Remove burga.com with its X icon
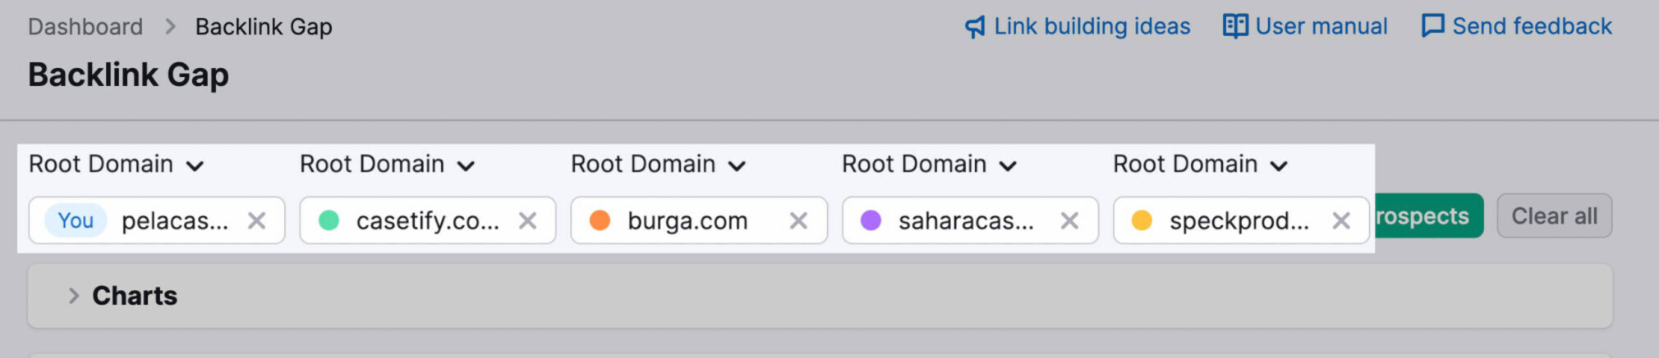 pyautogui.click(x=799, y=220)
